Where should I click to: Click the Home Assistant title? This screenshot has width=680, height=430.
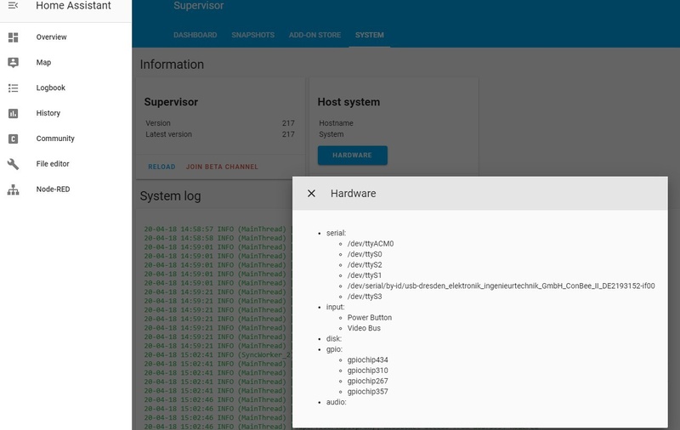coord(73,6)
